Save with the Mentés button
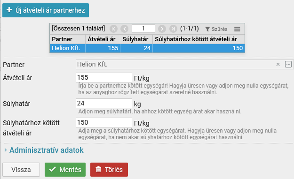Viewport: 294px width, 179px height. 65,170
